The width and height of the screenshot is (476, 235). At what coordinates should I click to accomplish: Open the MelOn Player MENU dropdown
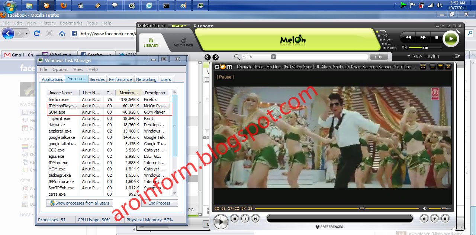pyautogui.click(x=179, y=26)
